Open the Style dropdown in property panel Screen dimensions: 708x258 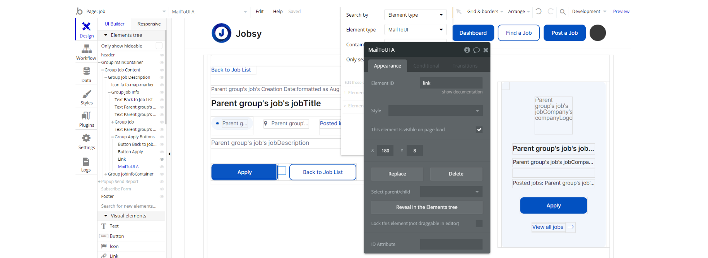[x=435, y=110]
